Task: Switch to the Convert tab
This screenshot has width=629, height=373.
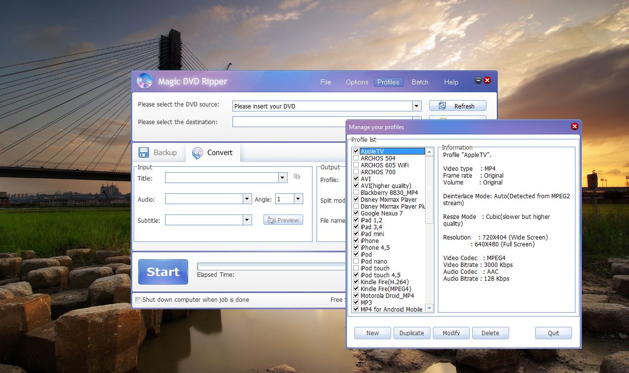Action: [213, 153]
